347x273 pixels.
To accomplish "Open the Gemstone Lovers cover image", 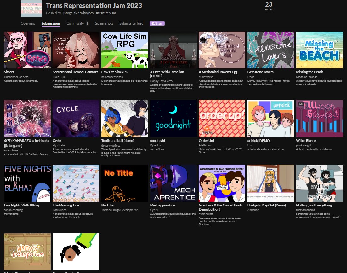I will click(271, 50).
